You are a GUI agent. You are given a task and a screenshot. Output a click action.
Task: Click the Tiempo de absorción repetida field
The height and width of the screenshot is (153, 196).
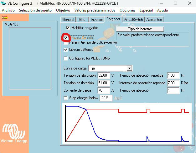point(173,75)
